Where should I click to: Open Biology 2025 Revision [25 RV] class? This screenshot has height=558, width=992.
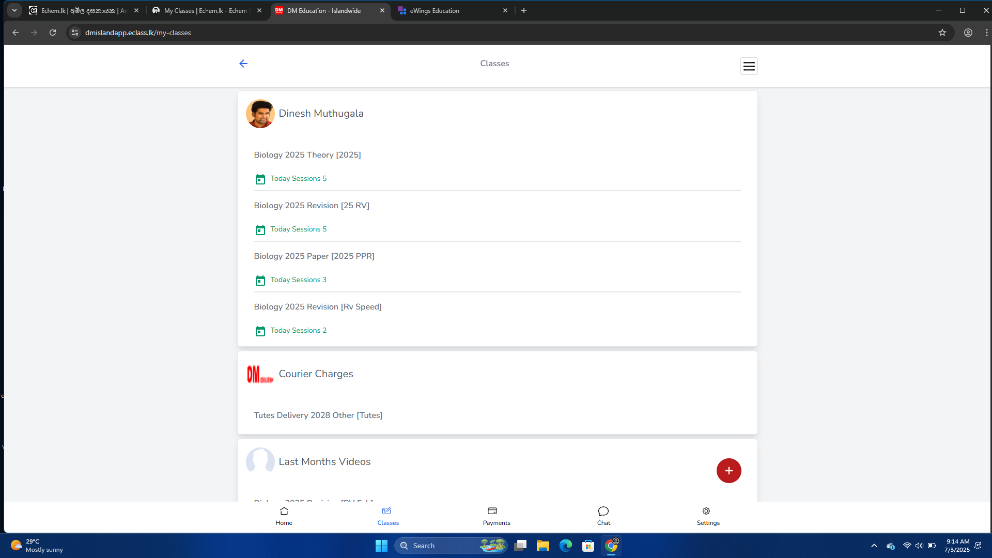pyautogui.click(x=312, y=206)
